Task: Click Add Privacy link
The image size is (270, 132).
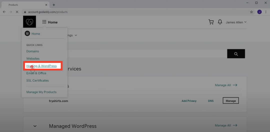Action: click(189, 101)
